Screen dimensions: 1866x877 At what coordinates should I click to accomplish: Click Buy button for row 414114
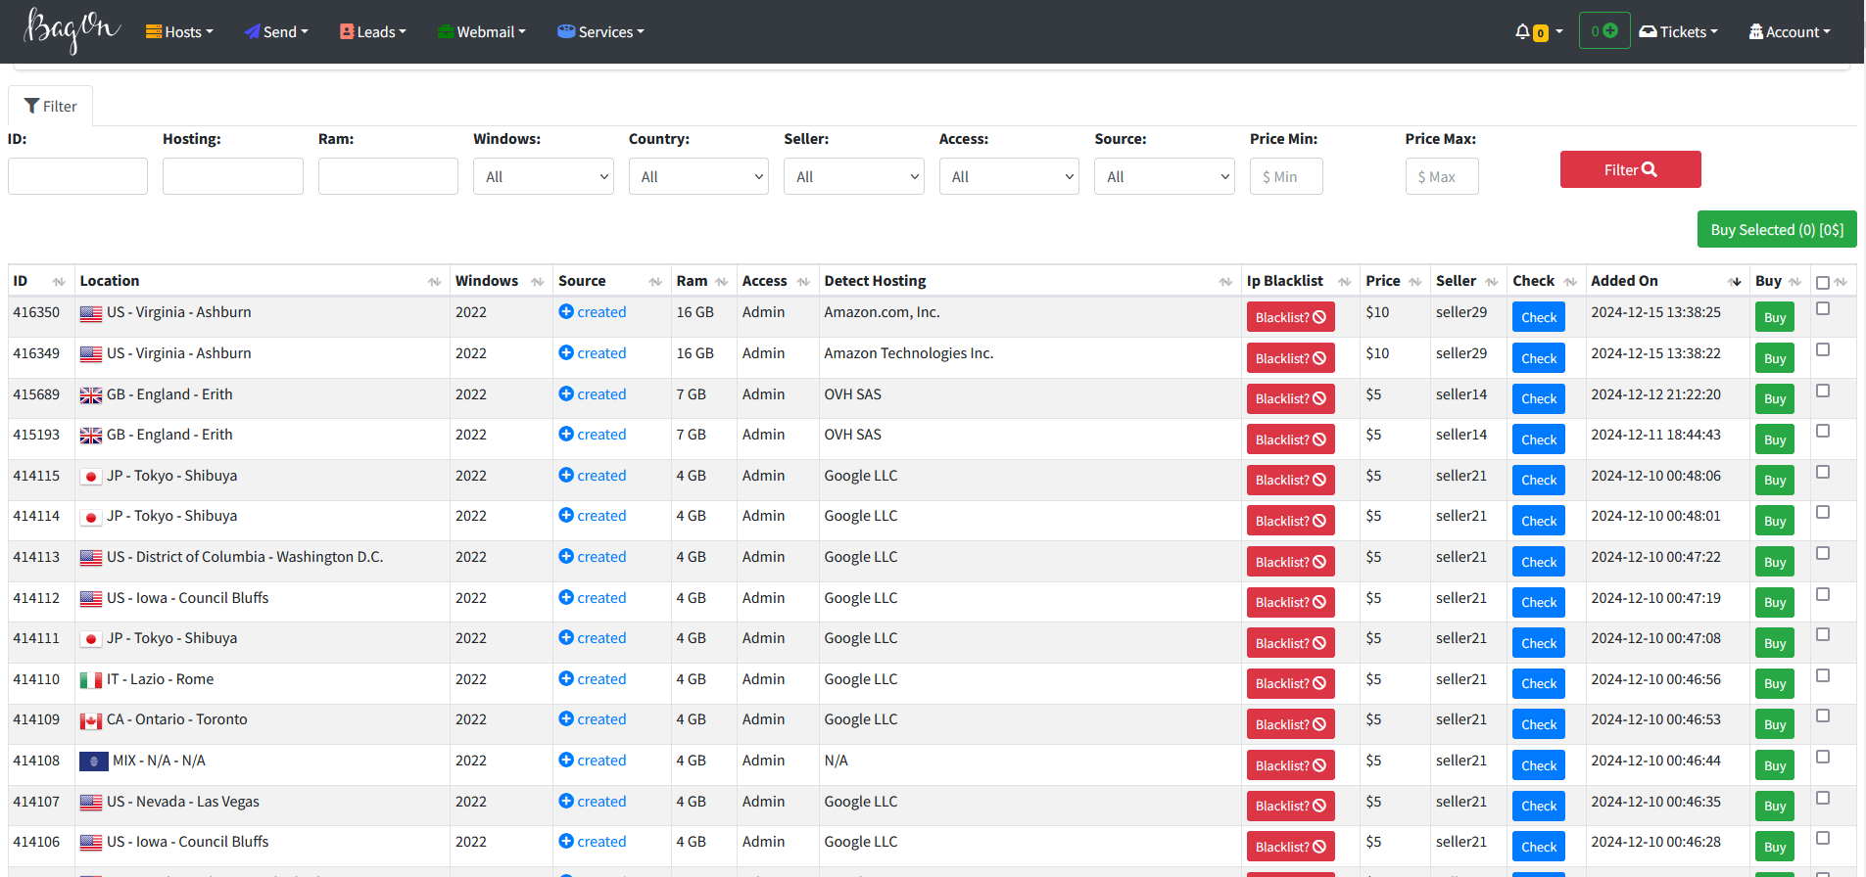pos(1774,521)
